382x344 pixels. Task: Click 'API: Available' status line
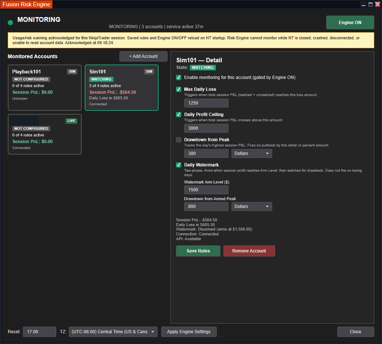189,239
